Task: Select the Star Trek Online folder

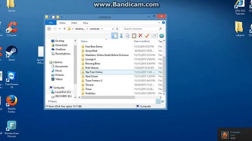Action: coord(94,72)
